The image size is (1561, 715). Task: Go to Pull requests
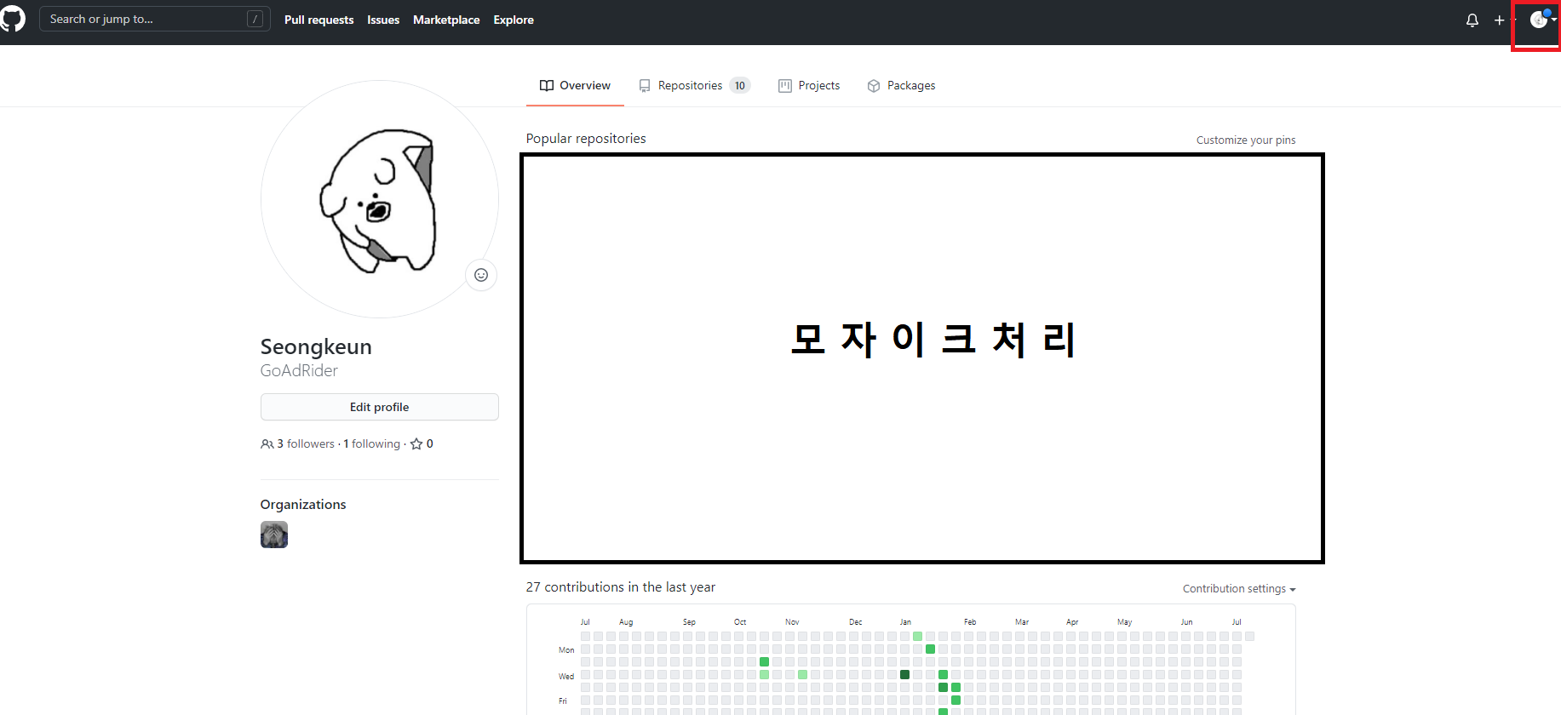point(319,20)
